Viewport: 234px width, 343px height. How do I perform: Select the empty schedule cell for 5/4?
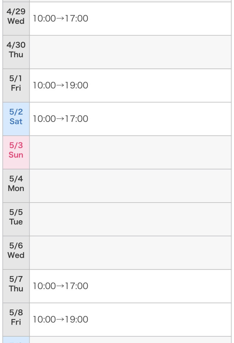[130, 186]
